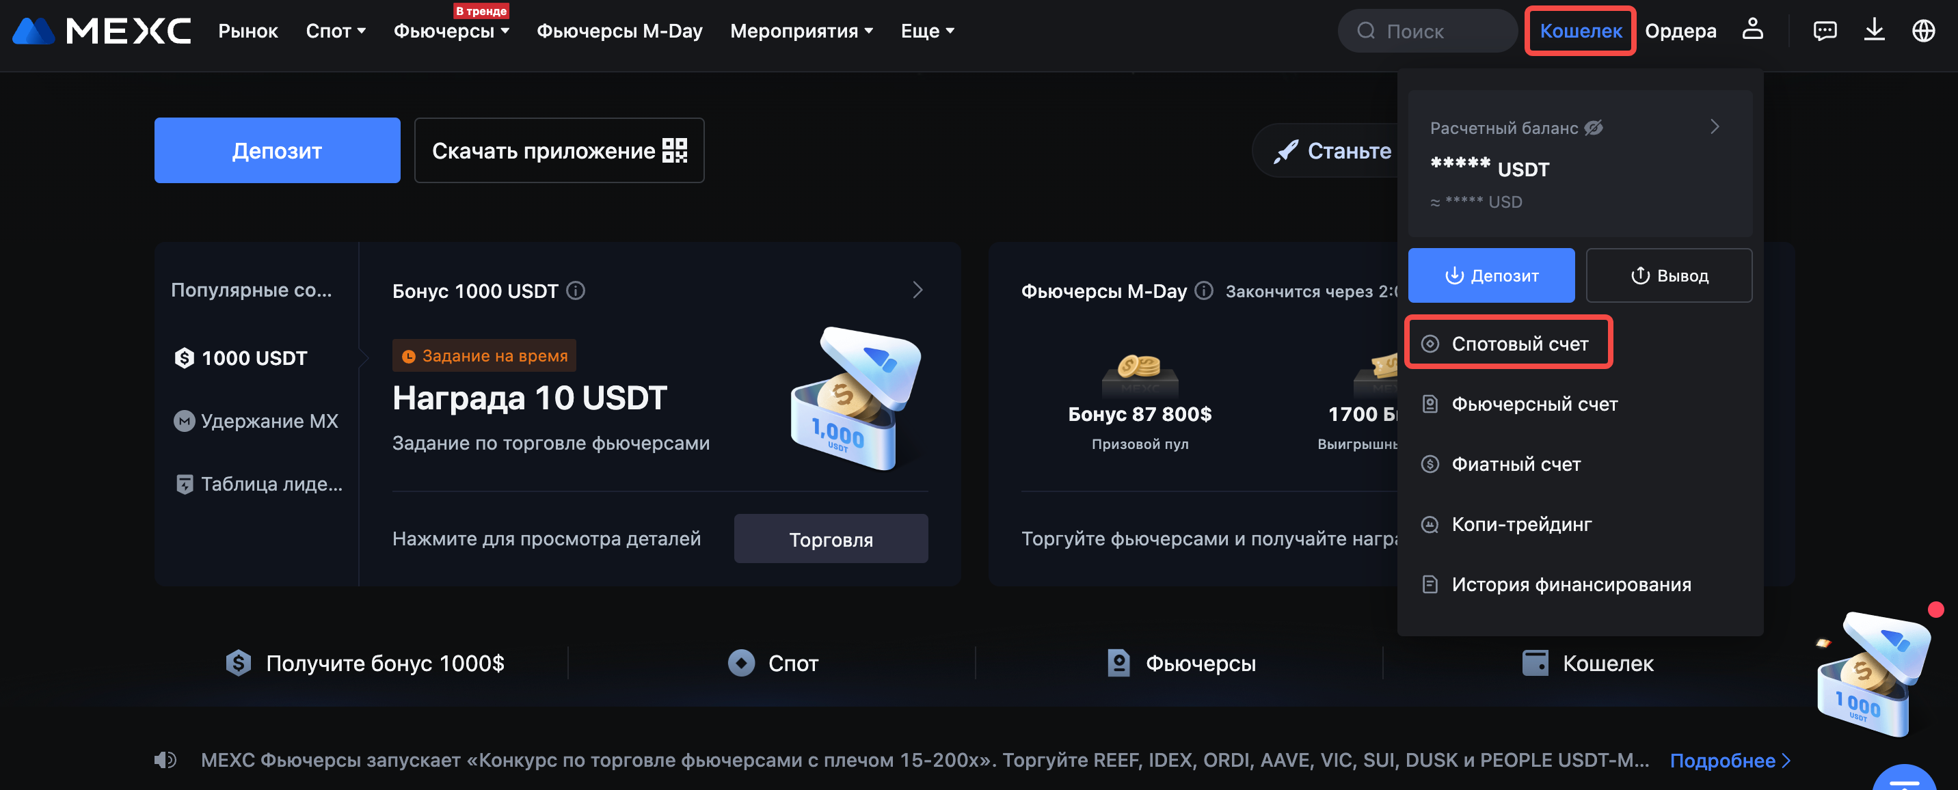Click the info icon beside Бонус 1000 USDT
This screenshot has width=1958, height=790.
click(x=576, y=291)
